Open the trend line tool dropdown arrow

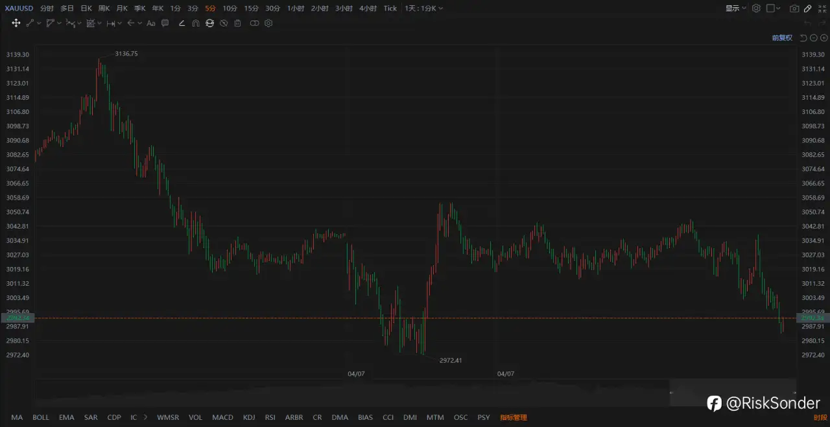(39, 23)
